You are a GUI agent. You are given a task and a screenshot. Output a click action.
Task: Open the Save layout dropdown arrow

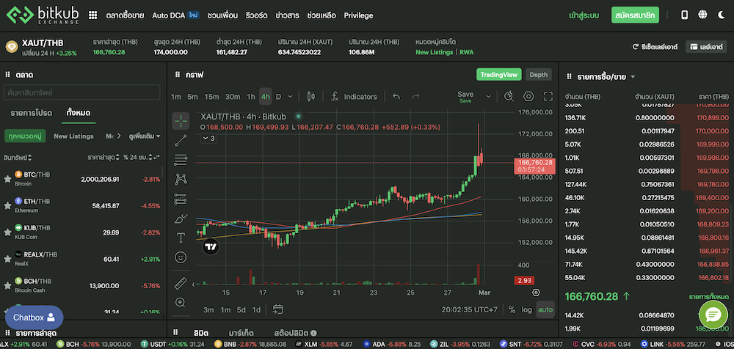(488, 95)
